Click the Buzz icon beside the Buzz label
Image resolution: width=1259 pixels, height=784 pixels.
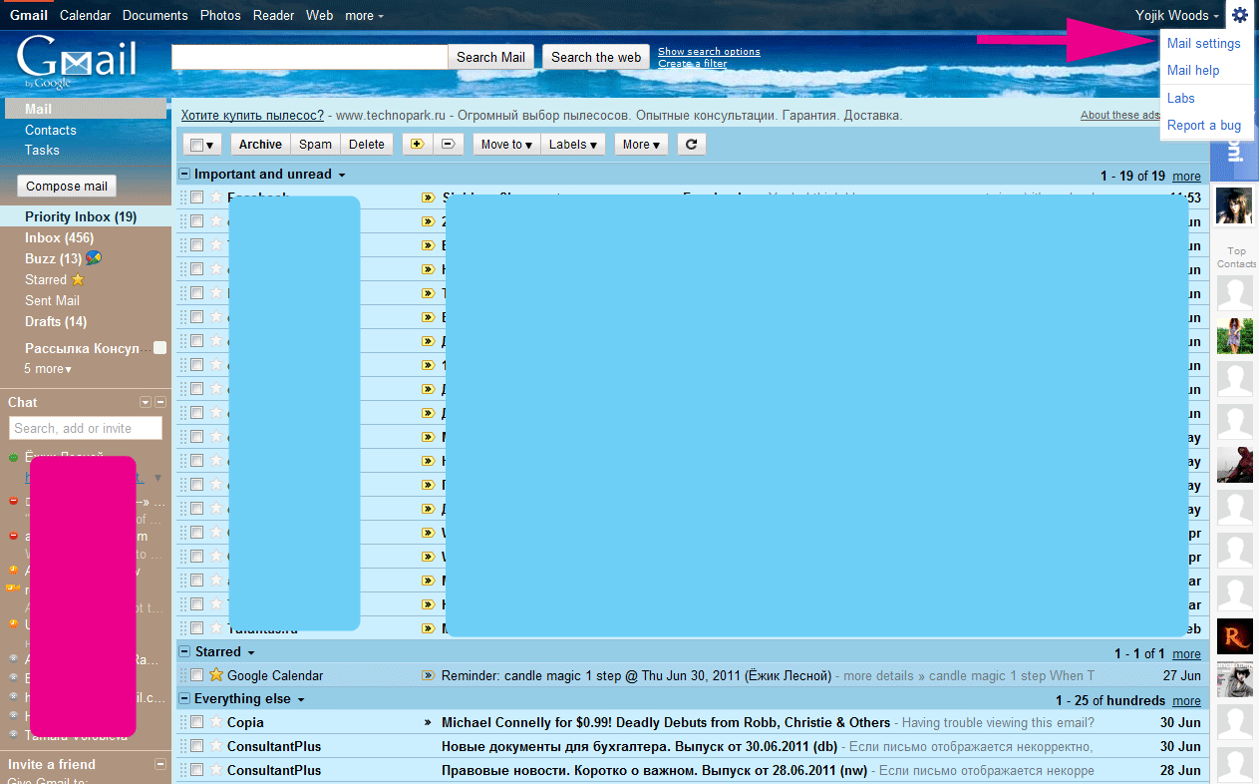(x=91, y=258)
